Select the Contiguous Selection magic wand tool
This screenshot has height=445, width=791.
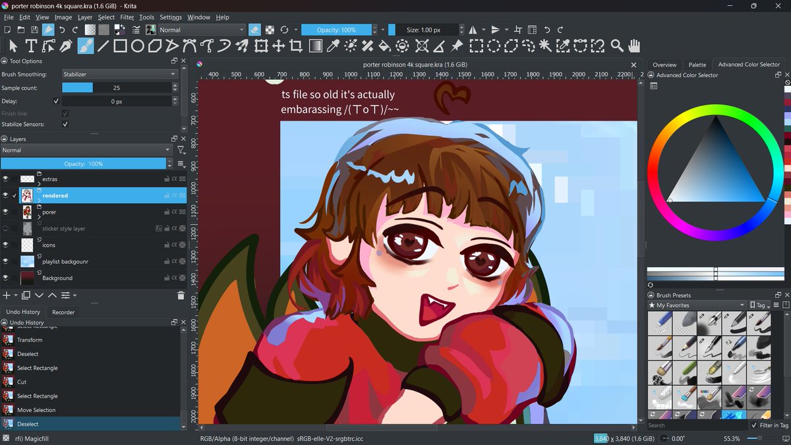pyautogui.click(x=546, y=45)
